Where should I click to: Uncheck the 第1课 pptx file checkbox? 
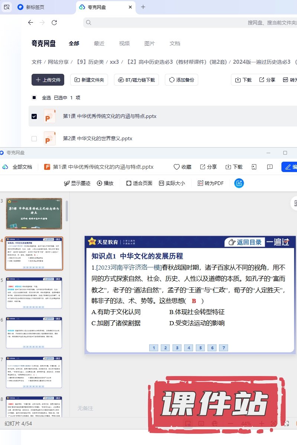coord(34,116)
